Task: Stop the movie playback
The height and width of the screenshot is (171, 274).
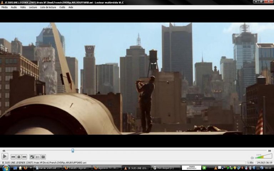Action: pos(19,157)
